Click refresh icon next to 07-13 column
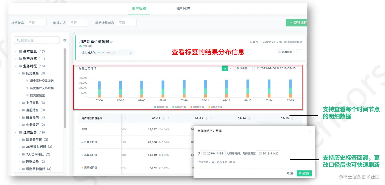Image resolution: width=385 pixels, height=185 pixels. 207,118
